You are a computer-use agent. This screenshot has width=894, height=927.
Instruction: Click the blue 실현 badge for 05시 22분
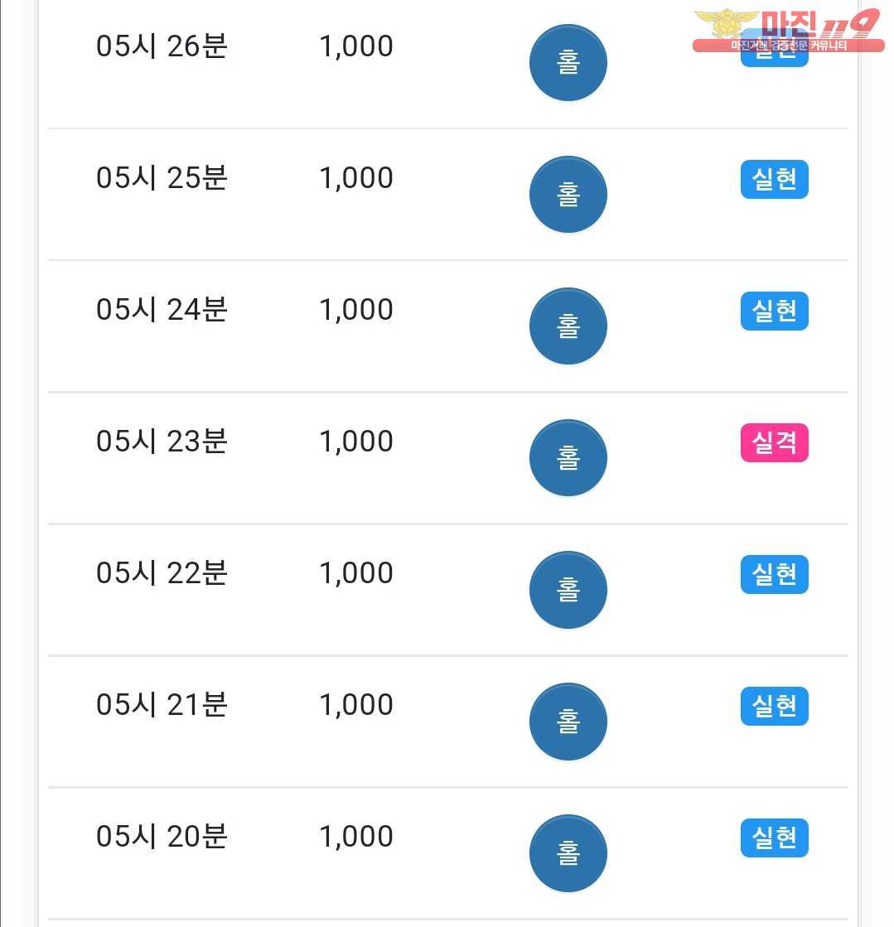tap(774, 575)
